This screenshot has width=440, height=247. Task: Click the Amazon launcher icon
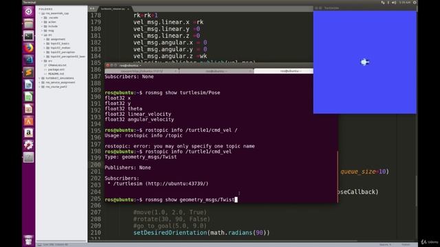[28, 132]
